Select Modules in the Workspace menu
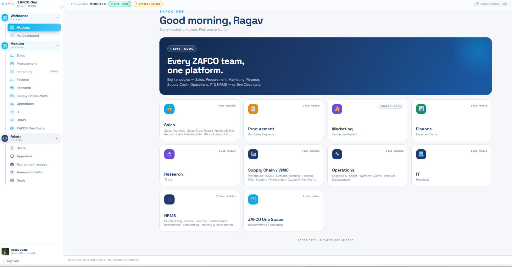Screen dimensions: 512x267 (34, 28)
